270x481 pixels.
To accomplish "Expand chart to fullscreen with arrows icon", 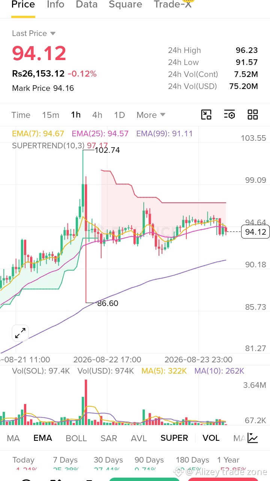I will (x=20, y=333).
